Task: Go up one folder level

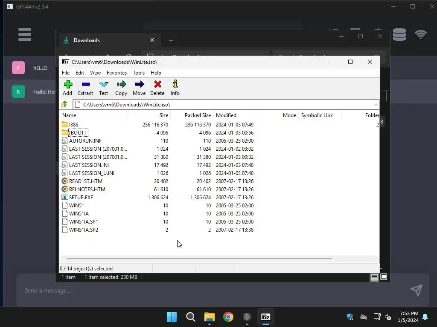Action: (65, 104)
